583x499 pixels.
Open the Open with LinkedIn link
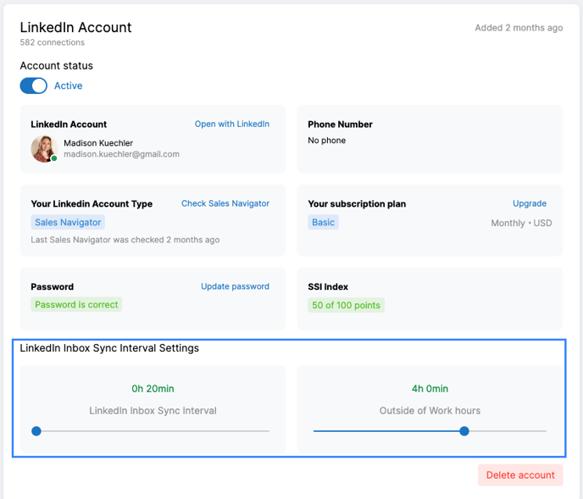click(x=232, y=124)
